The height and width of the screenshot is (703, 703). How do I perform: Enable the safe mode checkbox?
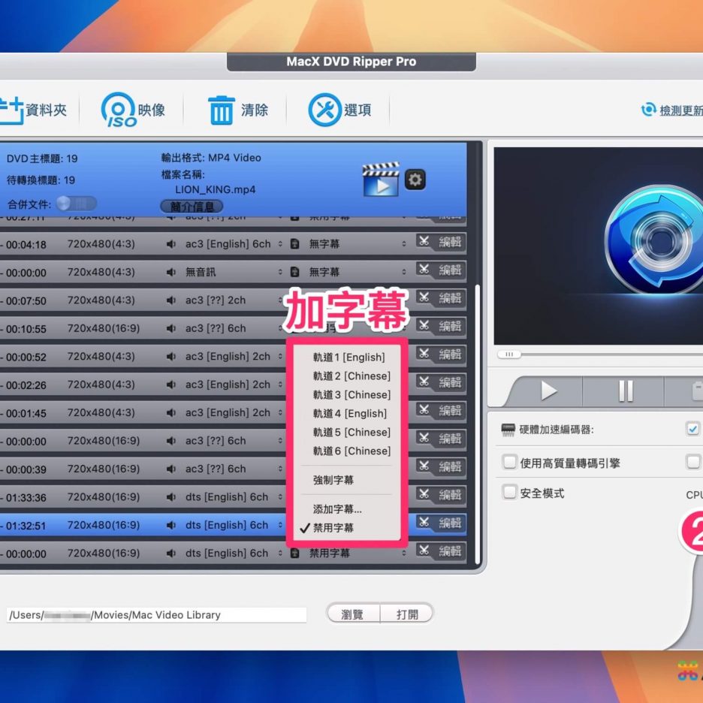pyautogui.click(x=510, y=493)
